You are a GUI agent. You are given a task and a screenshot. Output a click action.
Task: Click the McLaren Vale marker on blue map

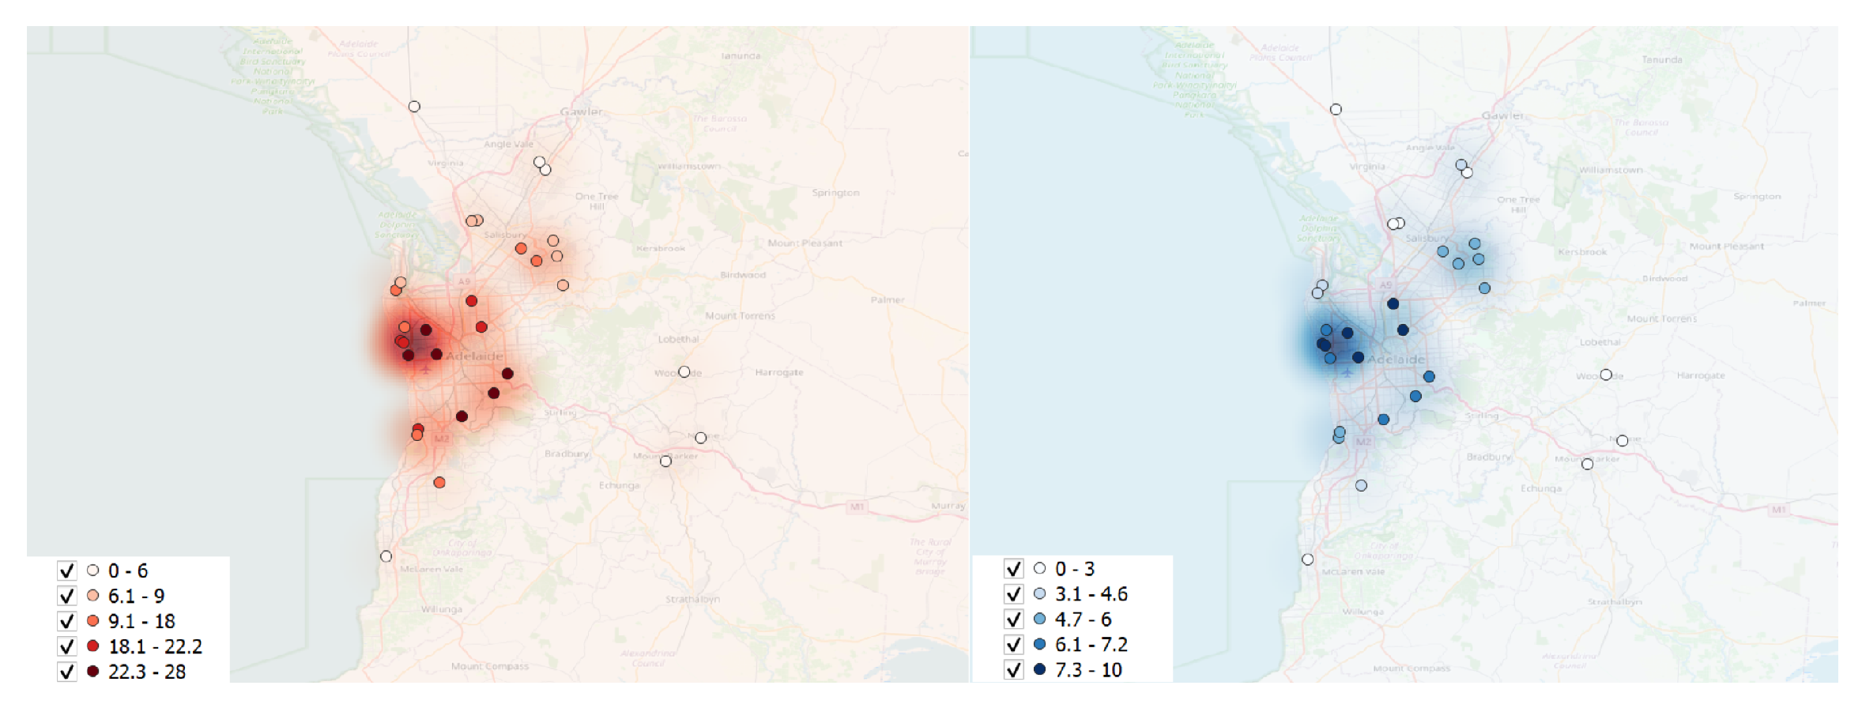pyautogui.click(x=1308, y=559)
